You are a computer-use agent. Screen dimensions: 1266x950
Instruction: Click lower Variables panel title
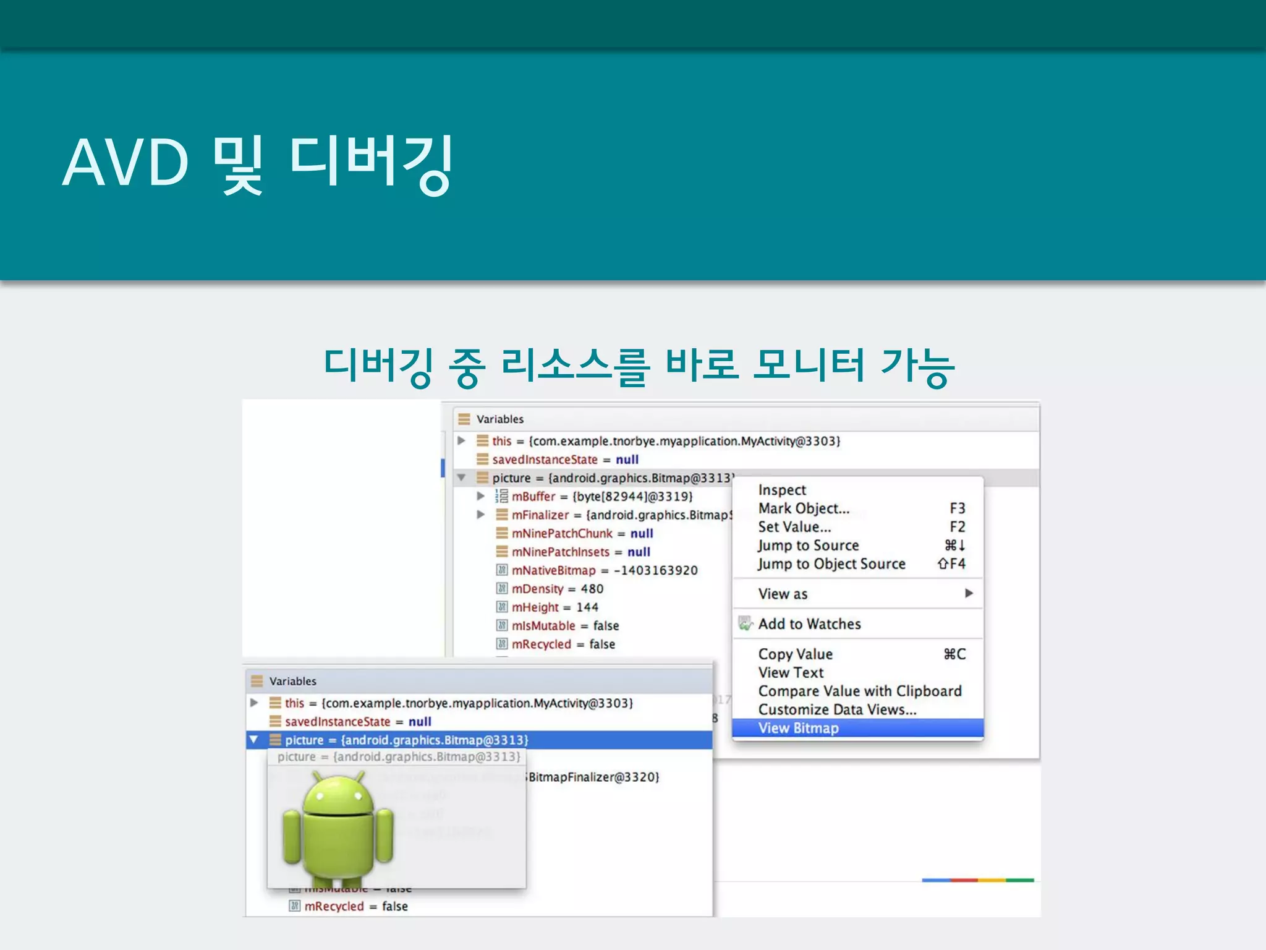pyautogui.click(x=292, y=682)
